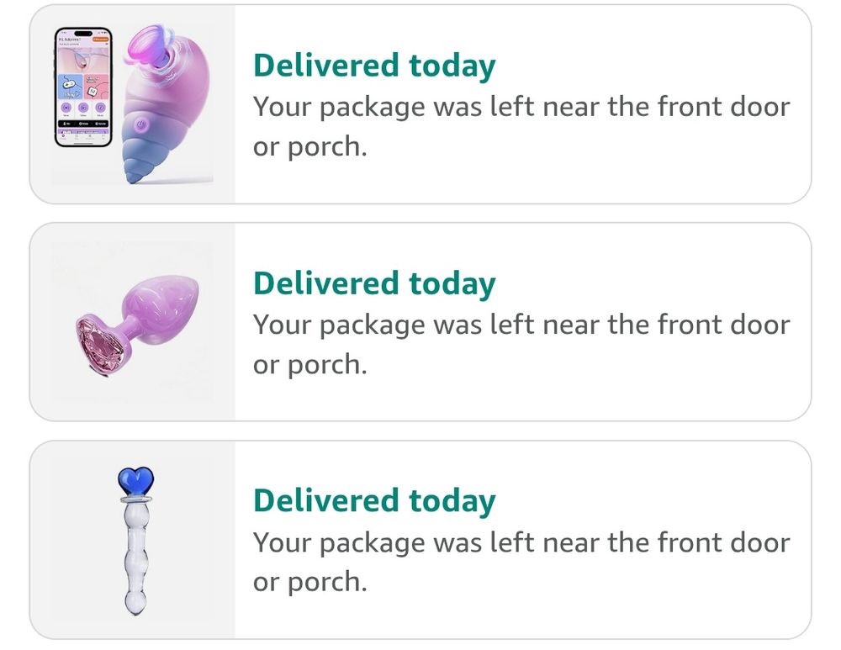This screenshot has width=841, height=650.
Task: Select the bottom card's front door delivery note
Action: [x=521, y=542]
